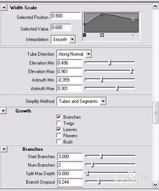Image resolution: width=159 pixels, height=191 pixels.
Task: Delete the first ramp point marker
Action: point(85,35)
